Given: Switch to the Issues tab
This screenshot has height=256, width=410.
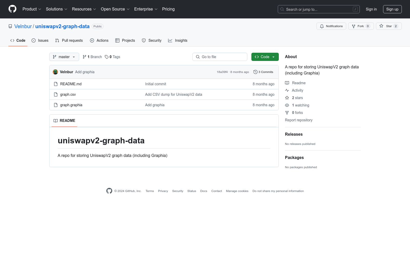Looking at the screenshot, I should pos(40,40).
